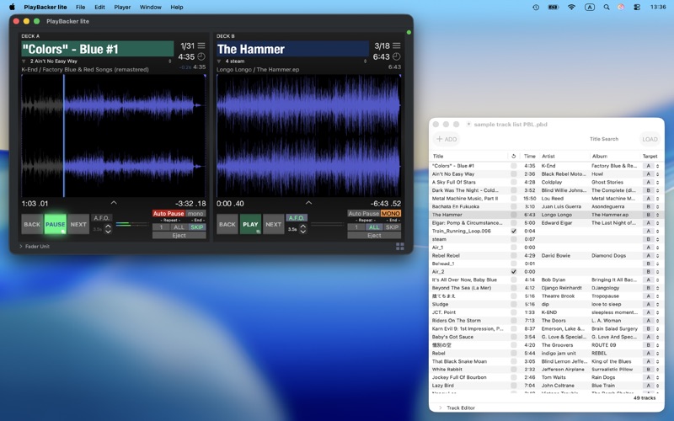Check repeat checkbox for The Hammer
Screen dimensions: 674x421
tap(514, 215)
